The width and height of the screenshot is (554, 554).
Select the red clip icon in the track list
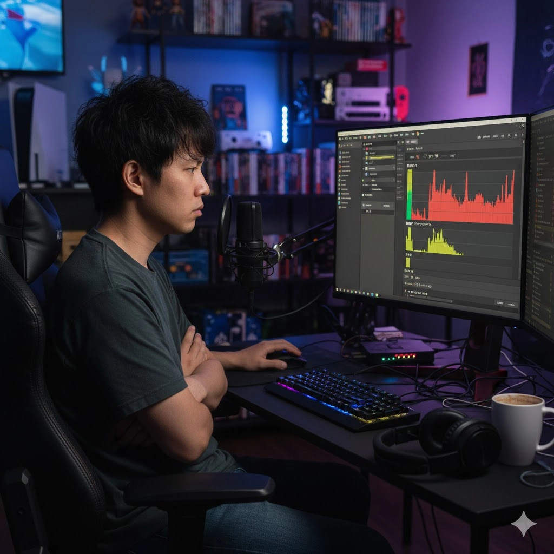click(x=366, y=148)
